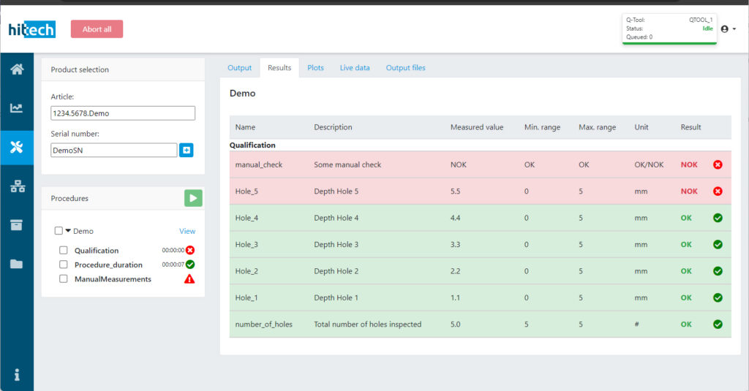Switch to the Plots tab
This screenshot has height=391, width=749.
point(315,68)
